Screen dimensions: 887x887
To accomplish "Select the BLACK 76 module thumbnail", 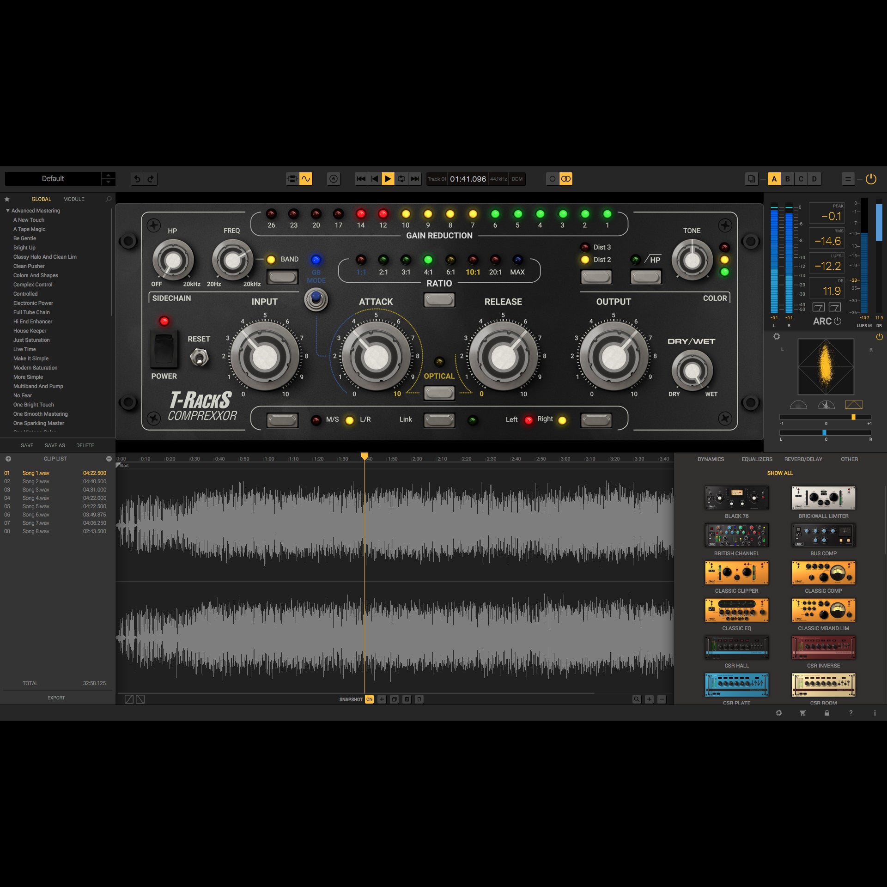I will (737, 498).
